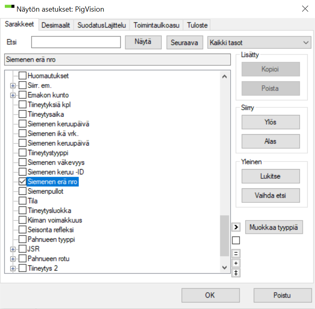Check the Tiineytys 2 checkbox
The height and width of the screenshot is (309, 315).
[x=22, y=268]
